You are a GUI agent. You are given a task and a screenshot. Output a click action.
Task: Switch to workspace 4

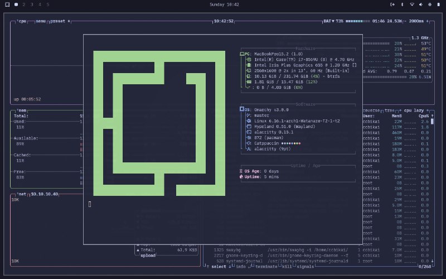(40, 4)
